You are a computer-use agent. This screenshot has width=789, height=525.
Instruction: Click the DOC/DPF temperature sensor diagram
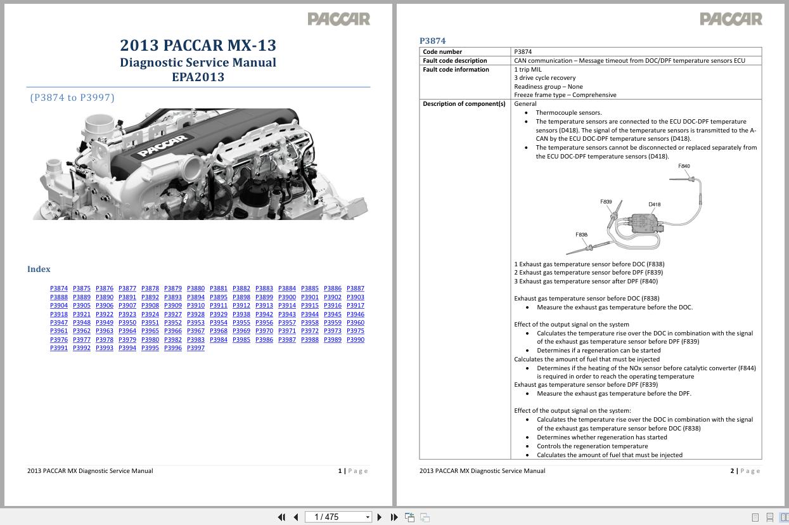[x=635, y=209]
